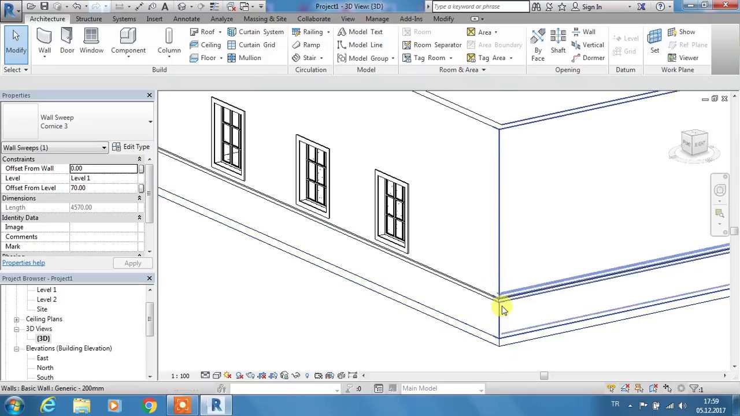Switch to the Insert ribbon tab
The image size is (740, 416).
click(x=154, y=19)
